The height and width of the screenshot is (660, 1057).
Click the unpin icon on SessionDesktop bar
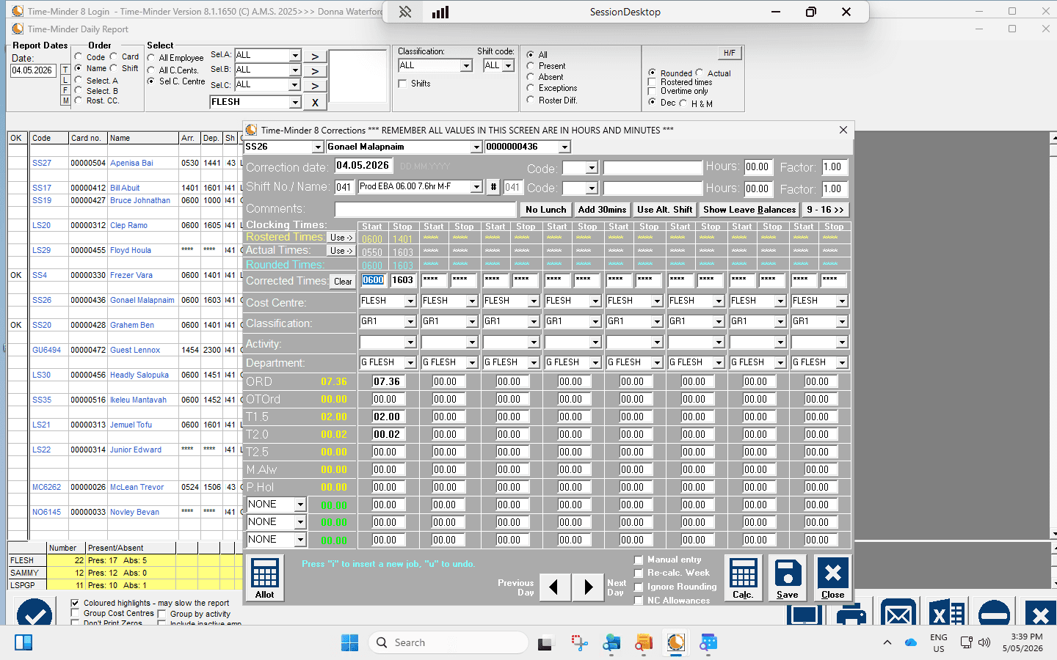tap(405, 12)
